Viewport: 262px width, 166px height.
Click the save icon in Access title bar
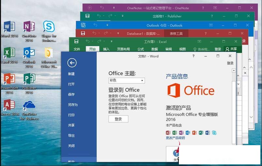[83, 33]
